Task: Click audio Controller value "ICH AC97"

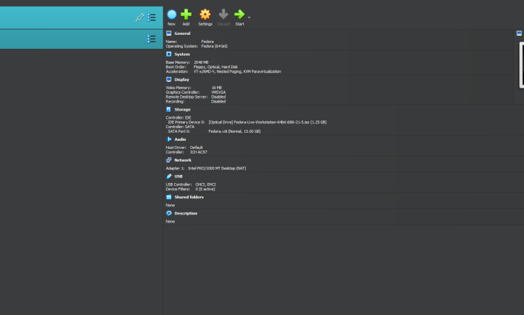Action: point(198,152)
